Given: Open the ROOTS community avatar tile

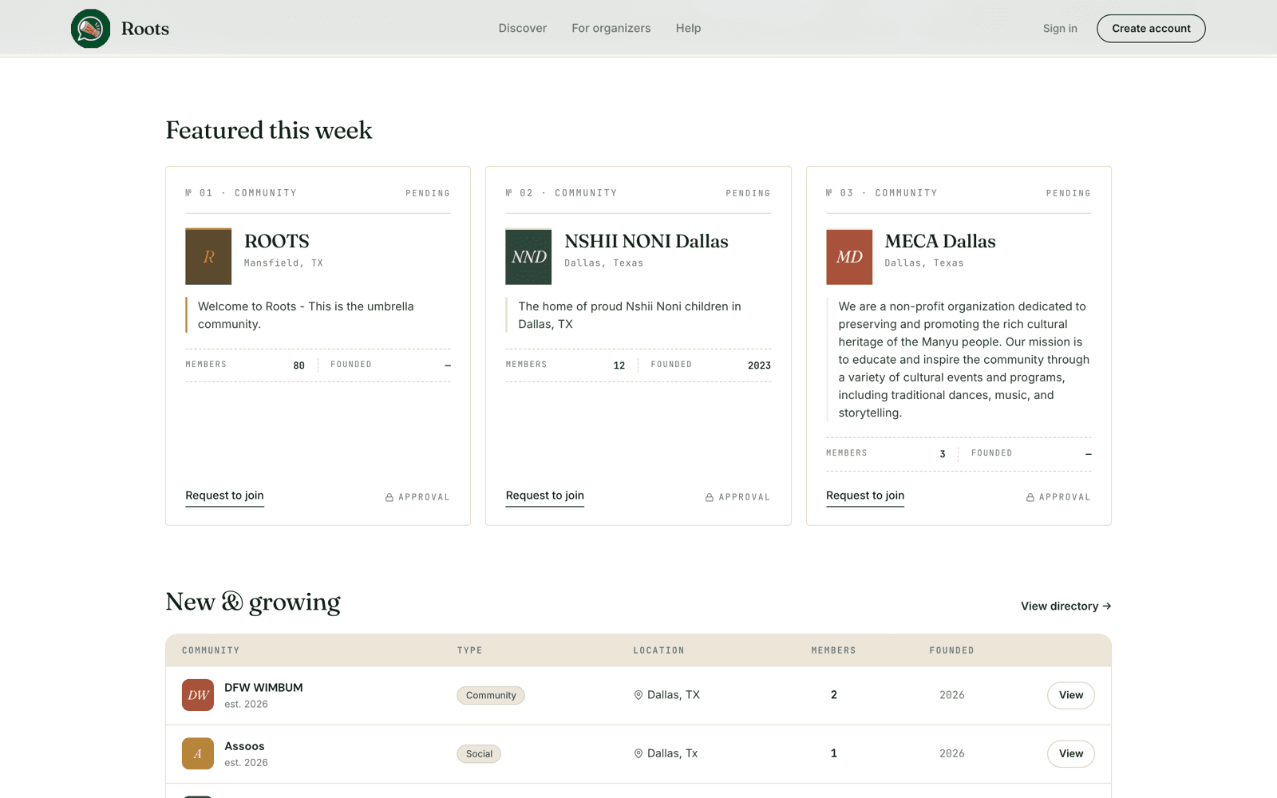Looking at the screenshot, I should point(208,256).
